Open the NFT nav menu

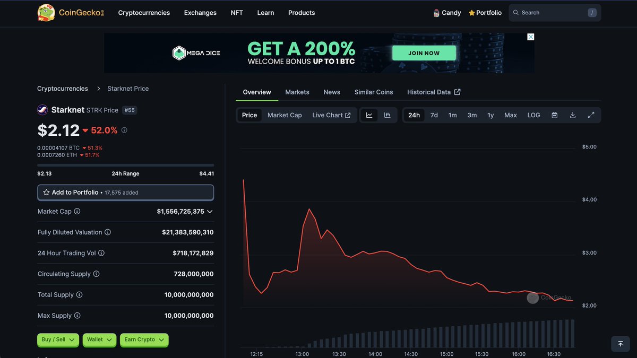pos(237,13)
